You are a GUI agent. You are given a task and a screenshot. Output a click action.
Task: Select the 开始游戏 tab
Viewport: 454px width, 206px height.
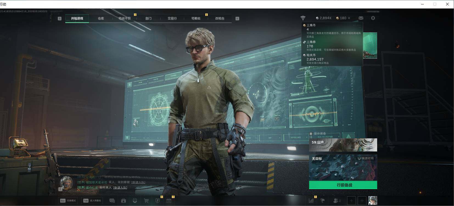pyautogui.click(x=77, y=18)
